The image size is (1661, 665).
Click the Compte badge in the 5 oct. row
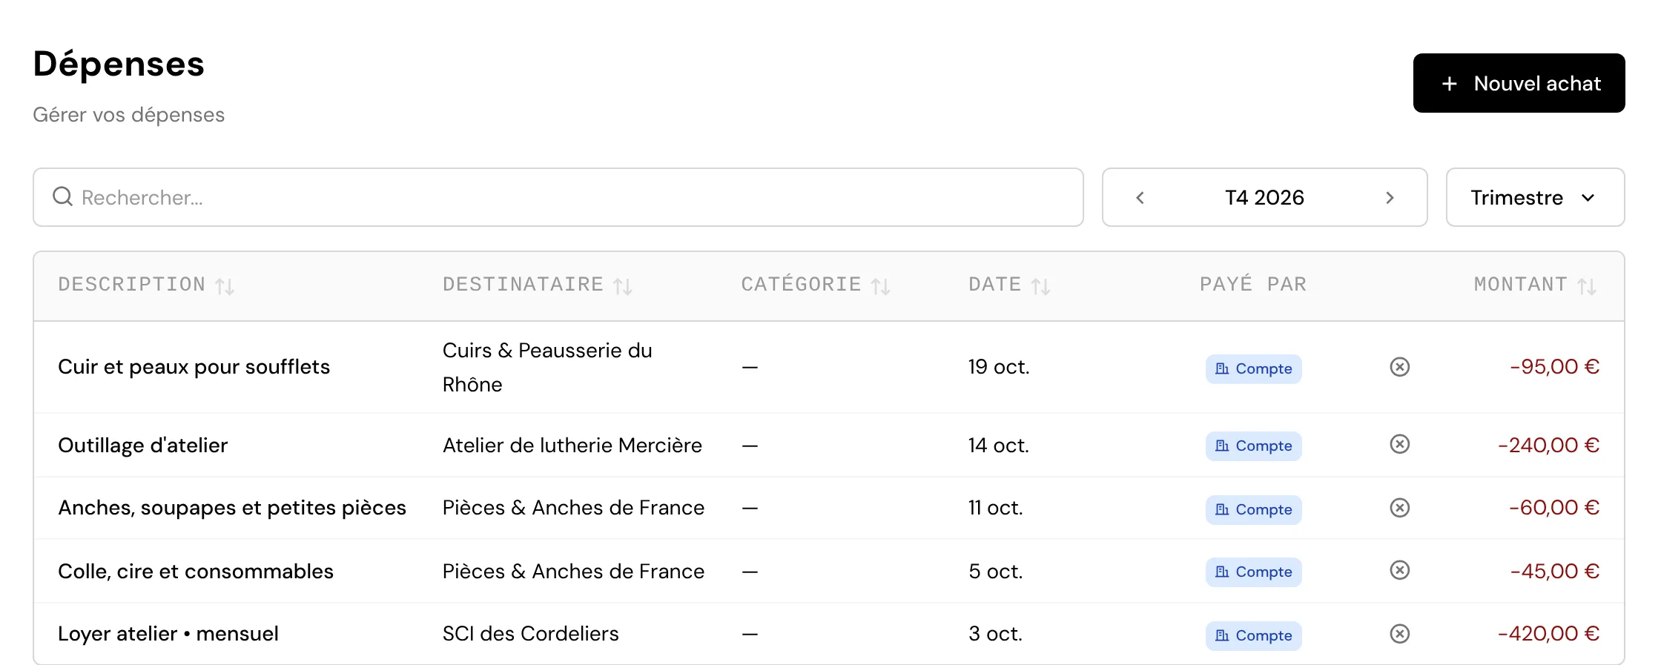click(x=1253, y=572)
